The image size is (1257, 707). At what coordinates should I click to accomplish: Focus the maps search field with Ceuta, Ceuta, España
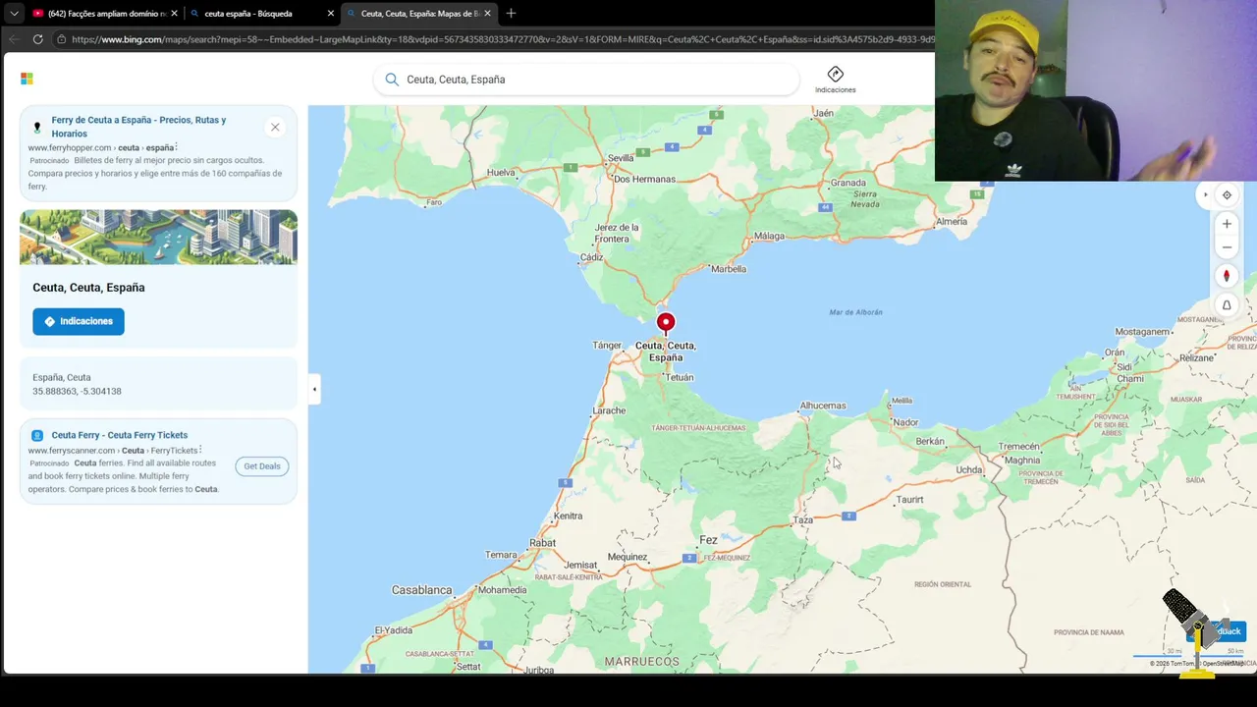586,80
